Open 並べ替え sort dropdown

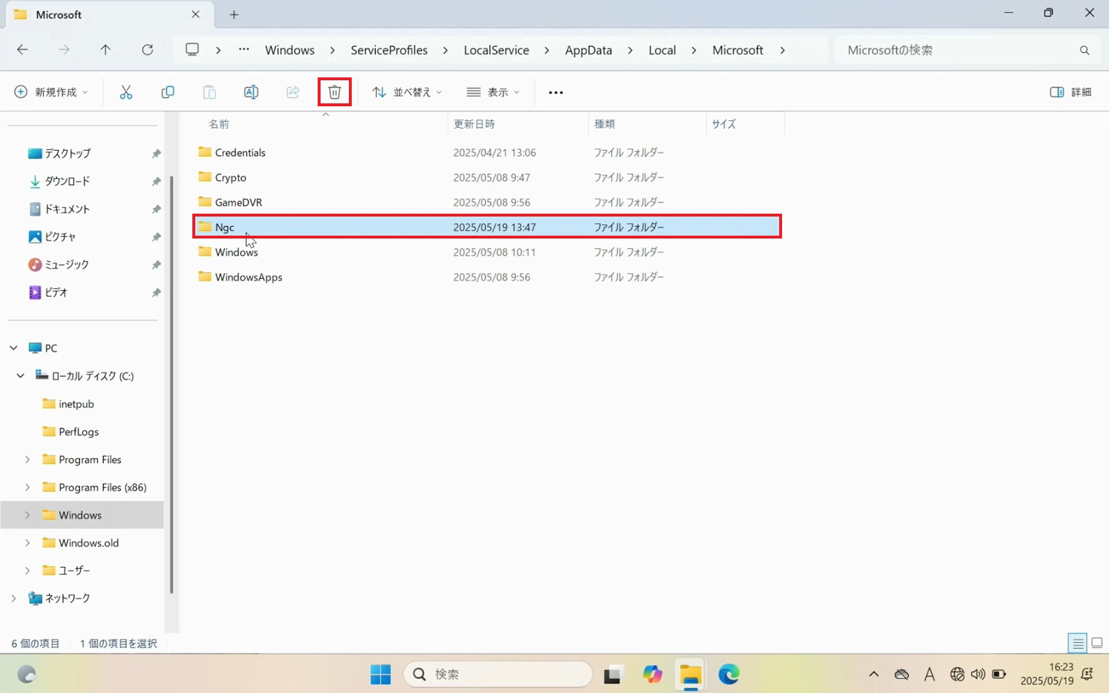(407, 92)
